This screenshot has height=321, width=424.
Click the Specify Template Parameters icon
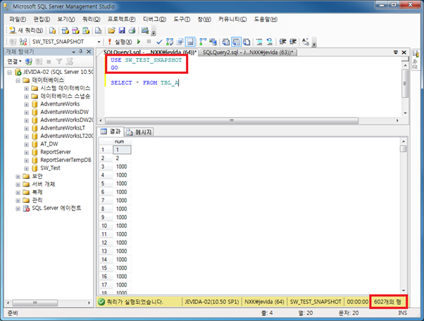point(306,42)
